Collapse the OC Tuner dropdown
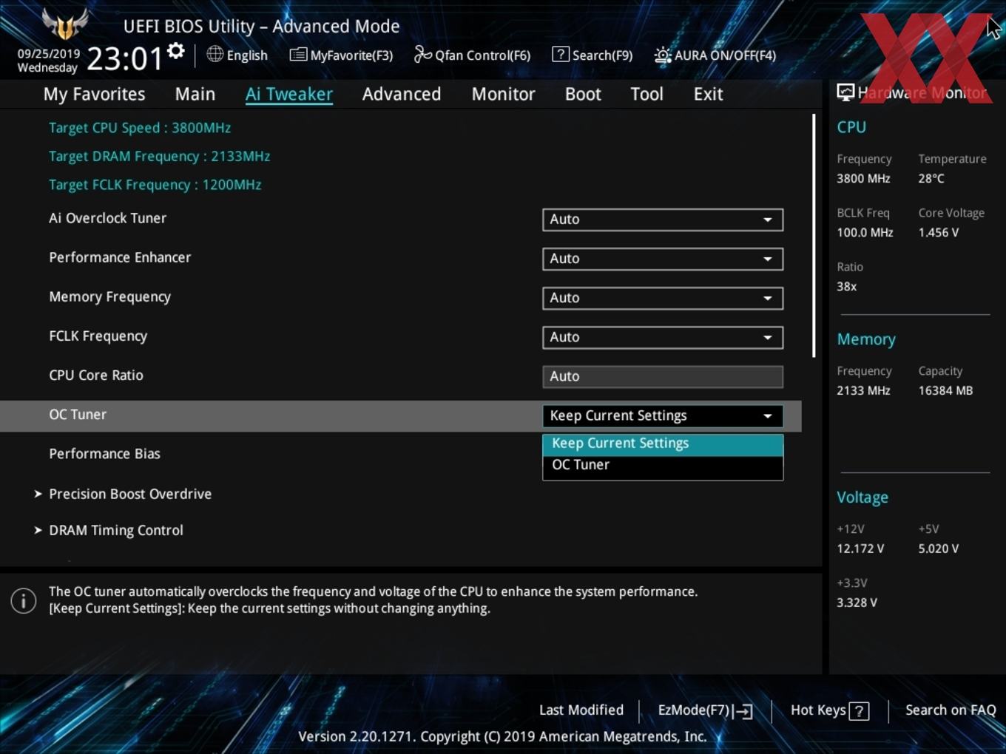 [663, 415]
